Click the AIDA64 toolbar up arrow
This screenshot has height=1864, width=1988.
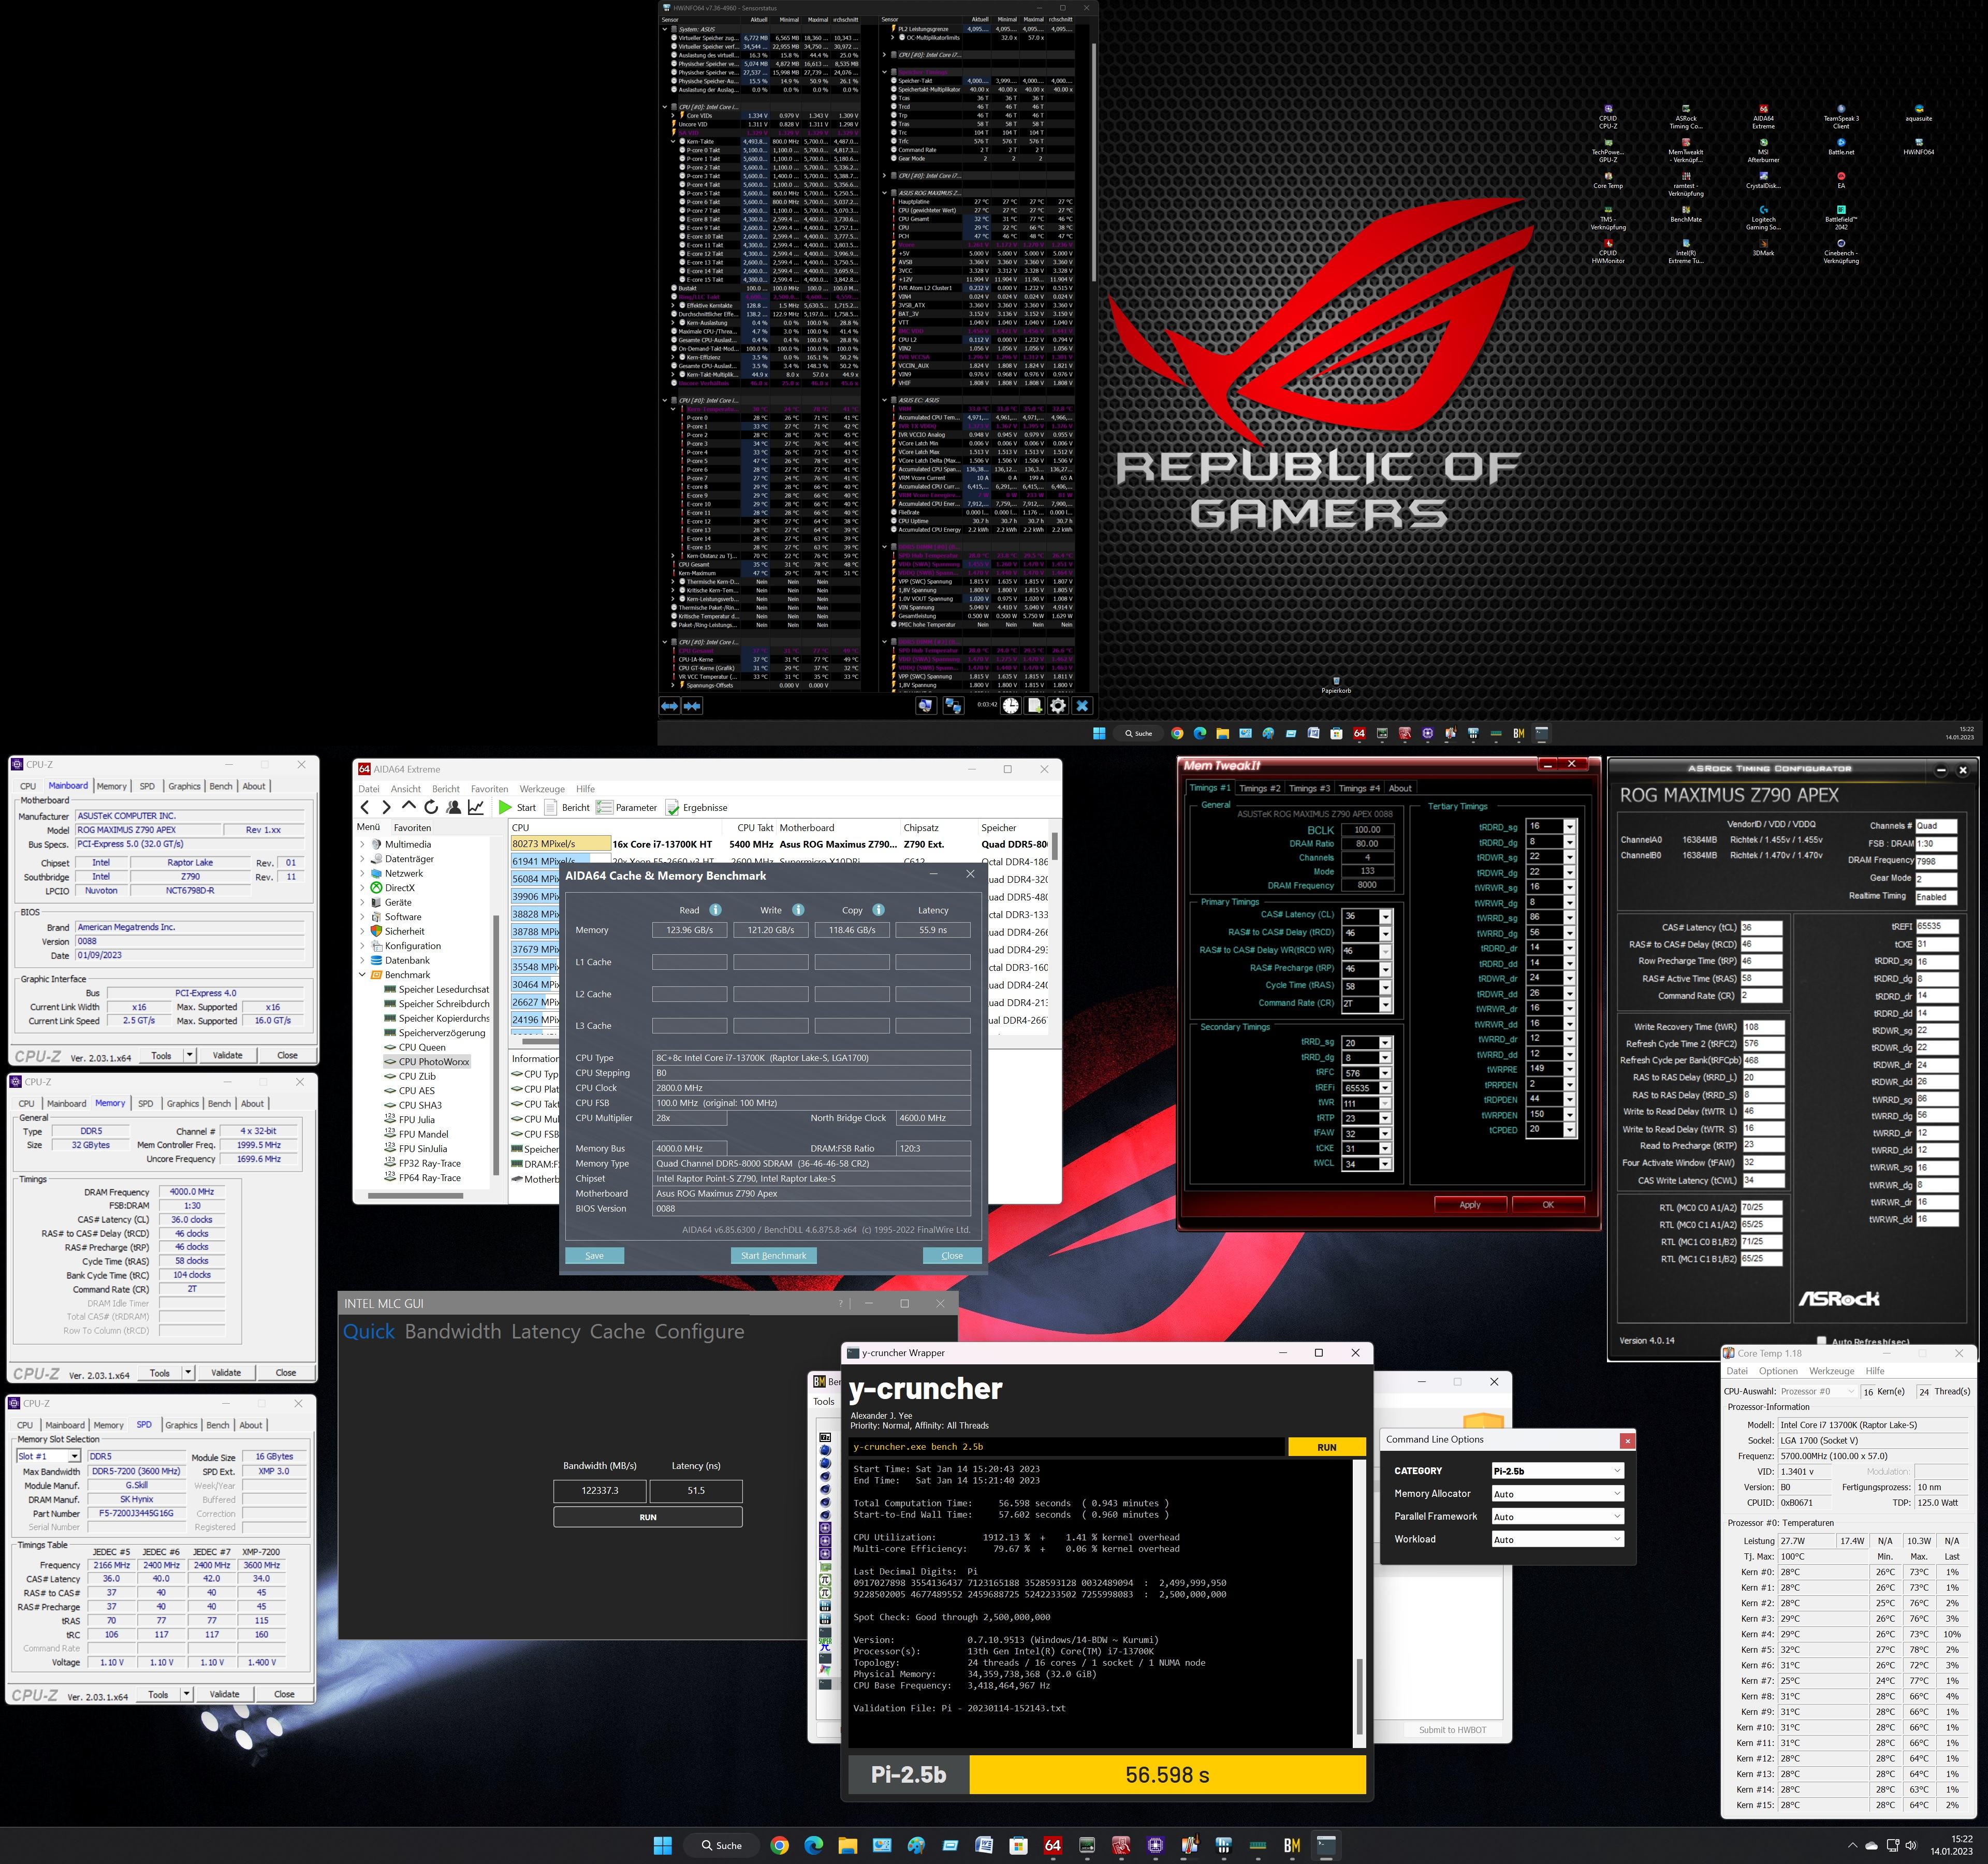pos(408,806)
